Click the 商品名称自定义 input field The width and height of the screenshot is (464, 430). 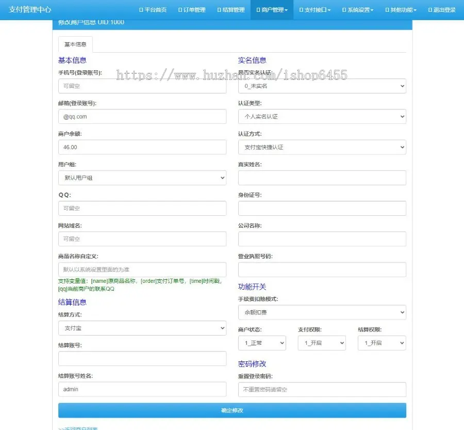(x=142, y=269)
